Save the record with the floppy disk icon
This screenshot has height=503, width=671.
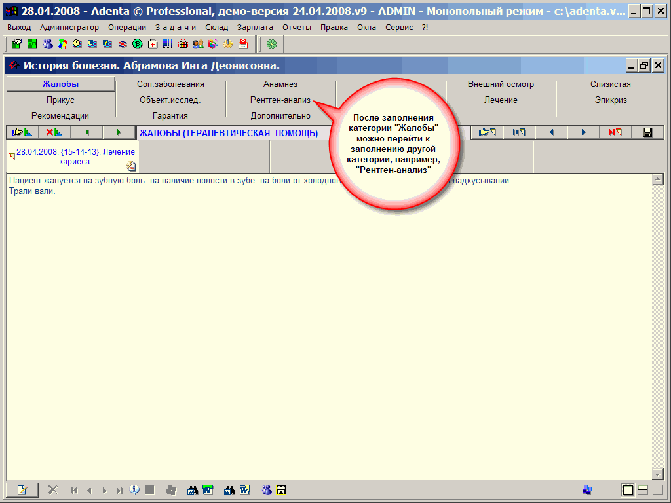(x=647, y=132)
